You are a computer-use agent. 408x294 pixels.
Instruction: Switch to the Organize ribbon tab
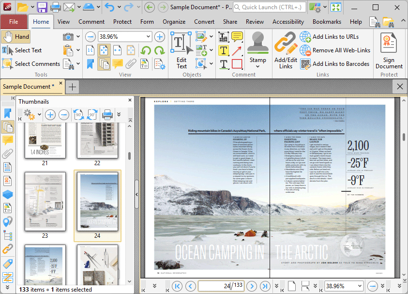(x=174, y=22)
